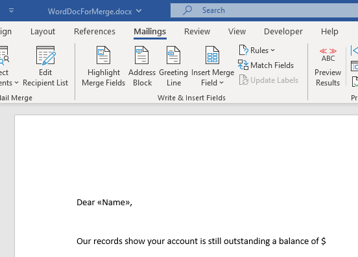
Task: Click in the Search box
Action: [x=264, y=10]
